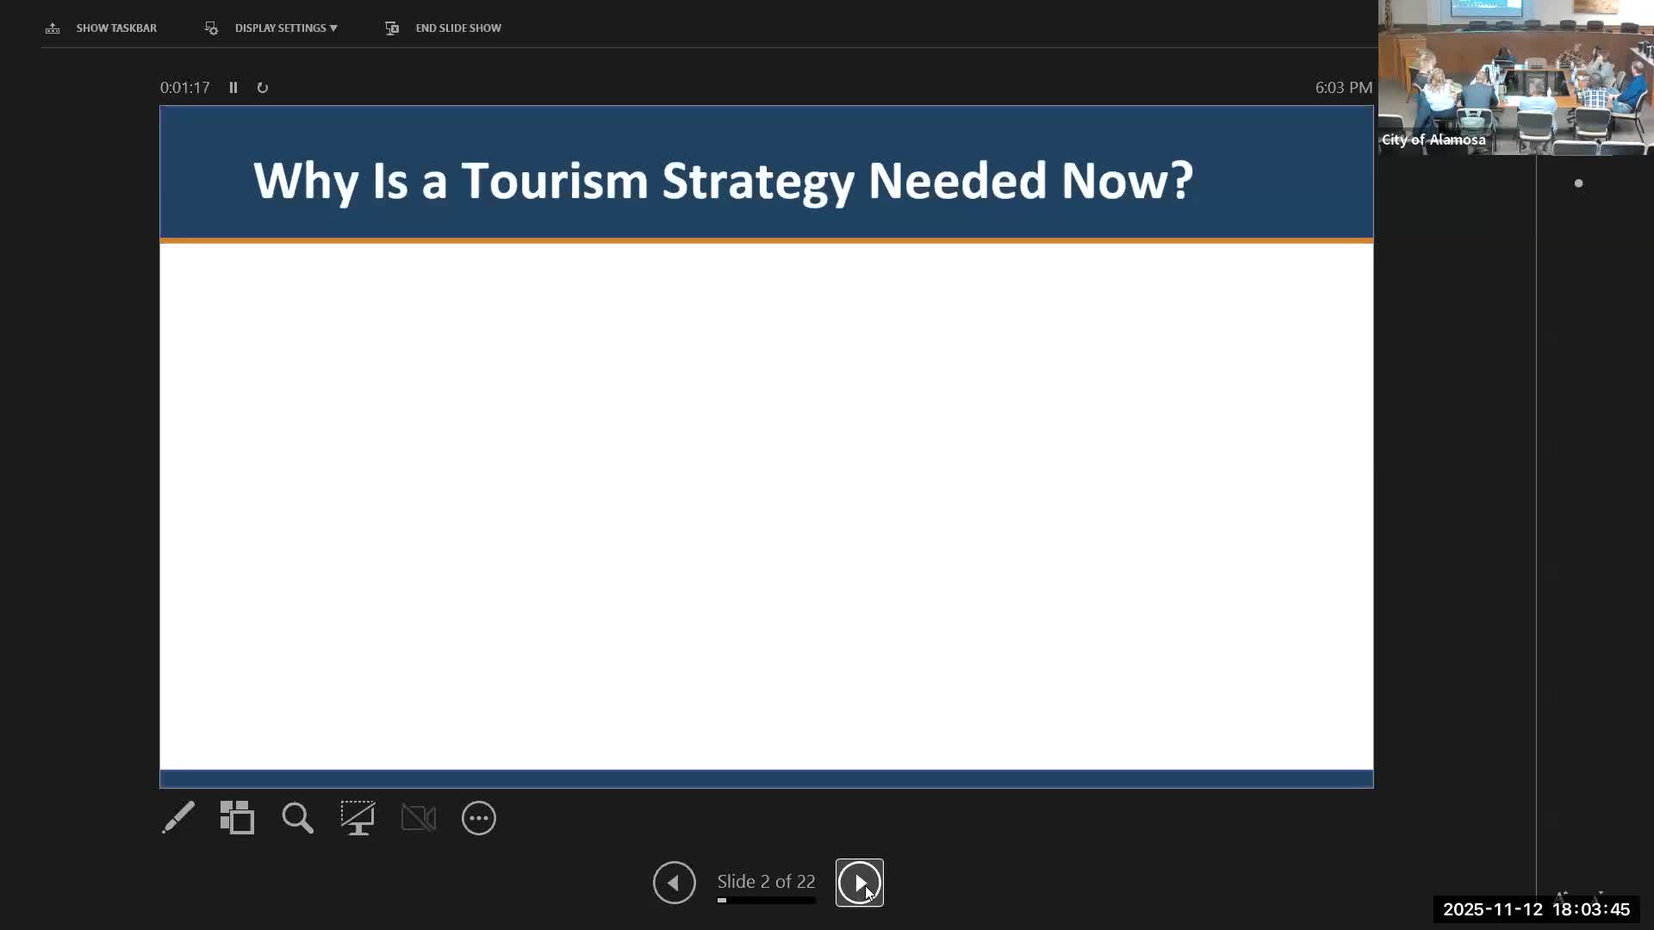
Task: Click the Display Settings monitor icon
Action: pos(211,28)
